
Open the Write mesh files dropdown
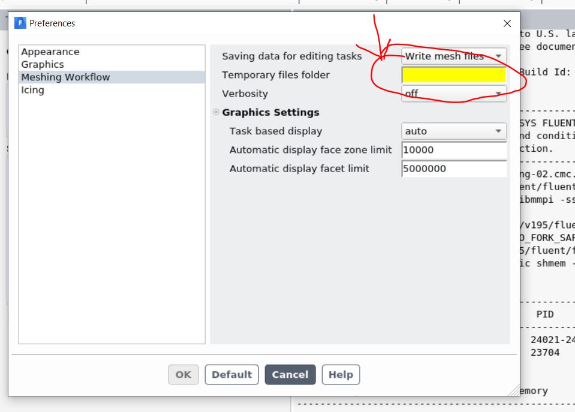453,56
